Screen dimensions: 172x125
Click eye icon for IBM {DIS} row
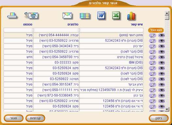pos(162,63)
